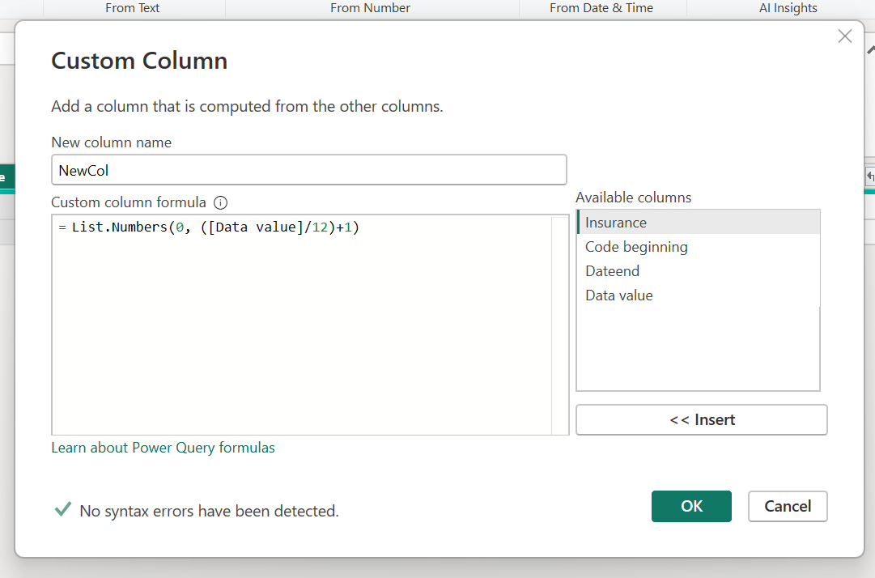Viewport: 875px width, 578px height.
Task: Select Dateend in Available columns
Action: [698, 271]
